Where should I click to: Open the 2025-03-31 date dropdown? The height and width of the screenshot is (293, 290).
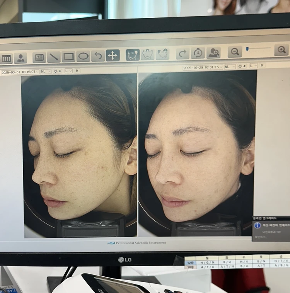point(37,72)
